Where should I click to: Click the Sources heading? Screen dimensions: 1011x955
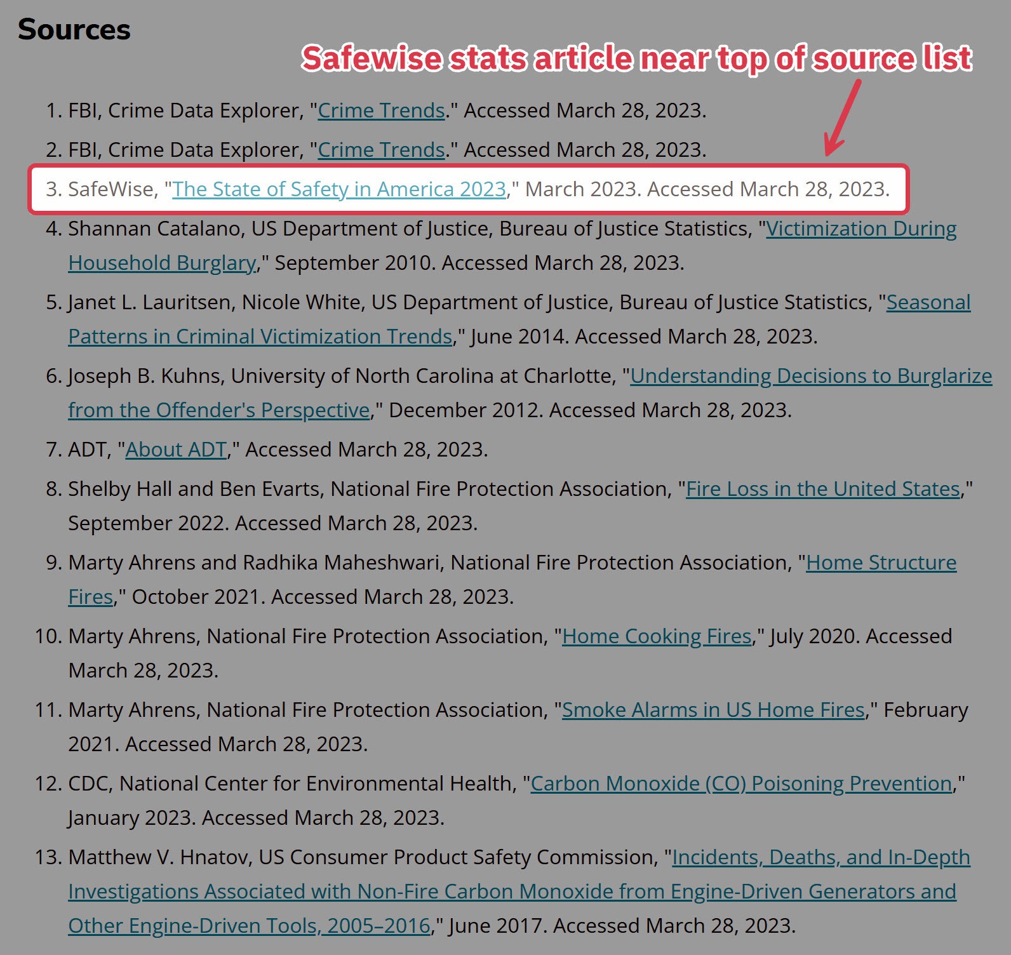click(74, 30)
